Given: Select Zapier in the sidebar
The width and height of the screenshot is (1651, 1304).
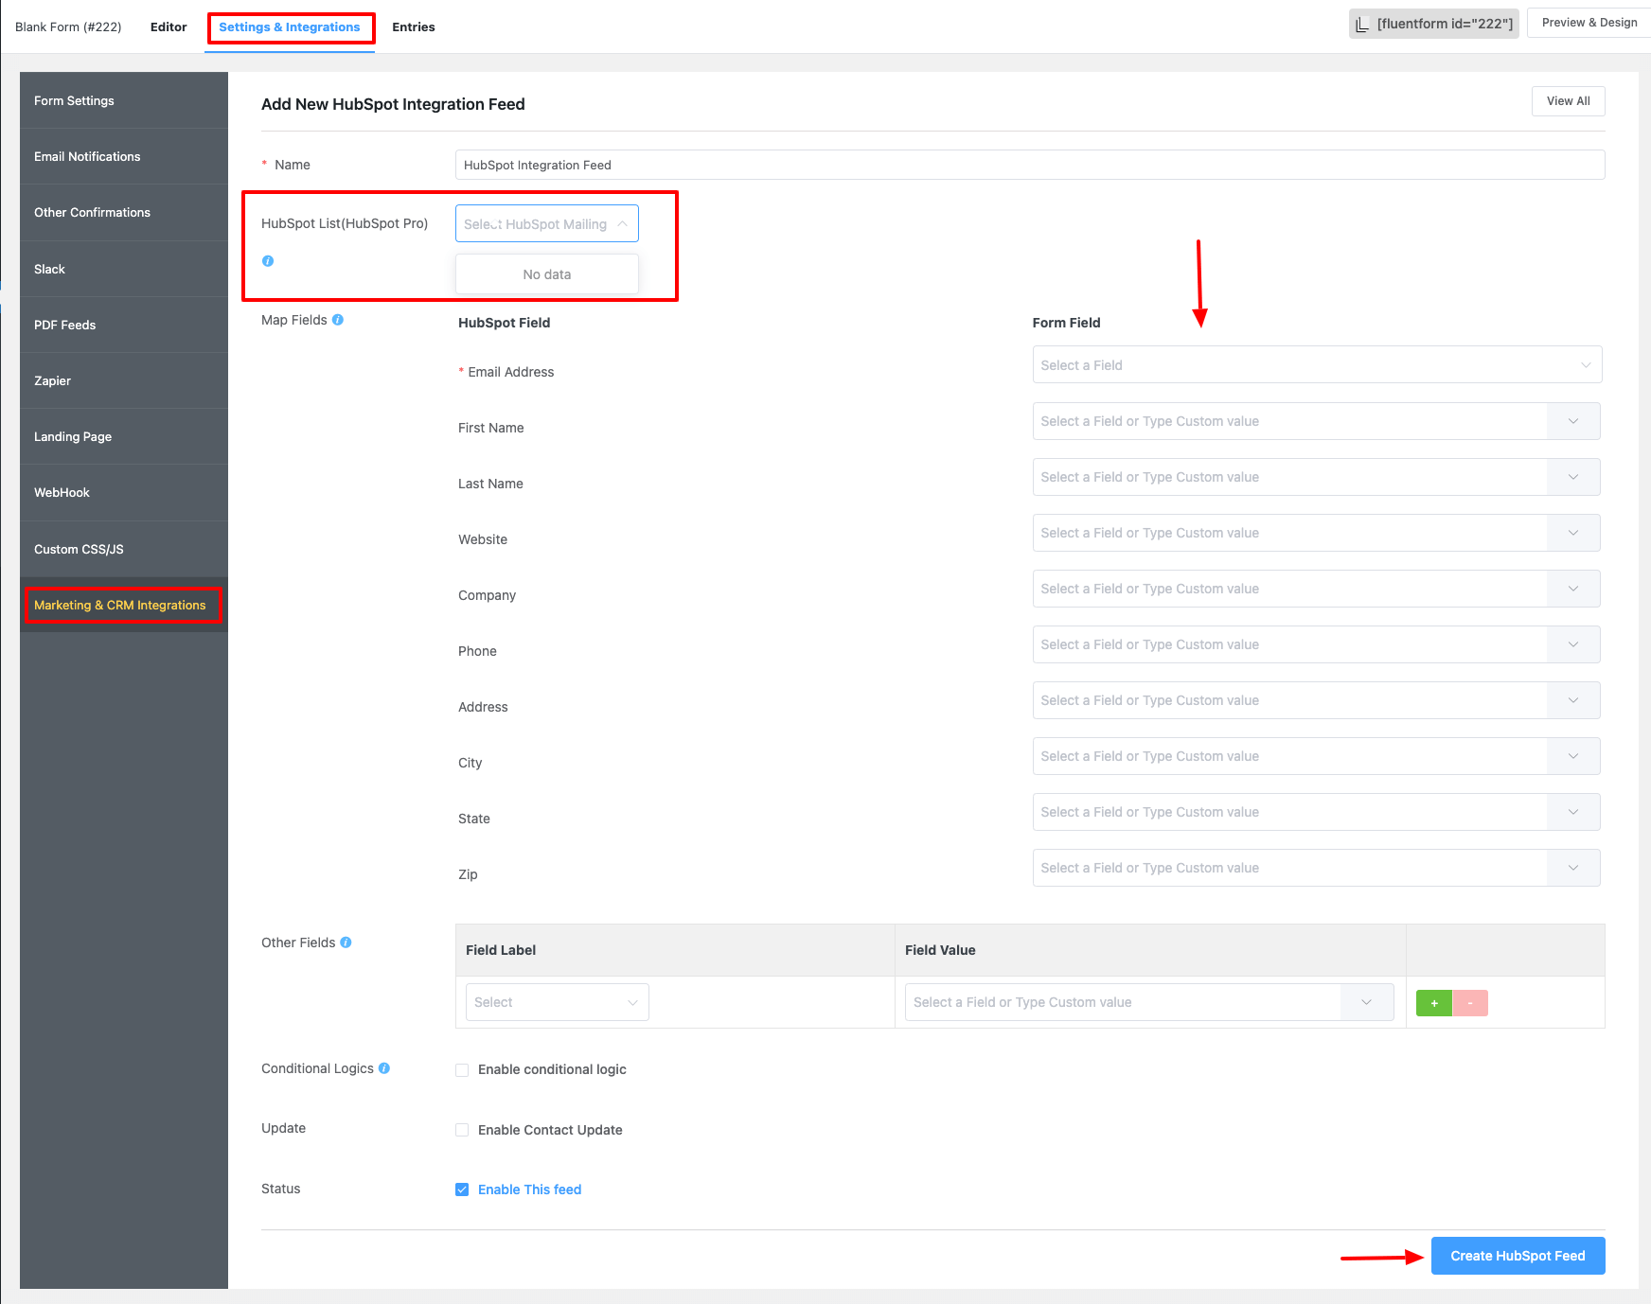Looking at the screenshot, I should tap(124, 380).
